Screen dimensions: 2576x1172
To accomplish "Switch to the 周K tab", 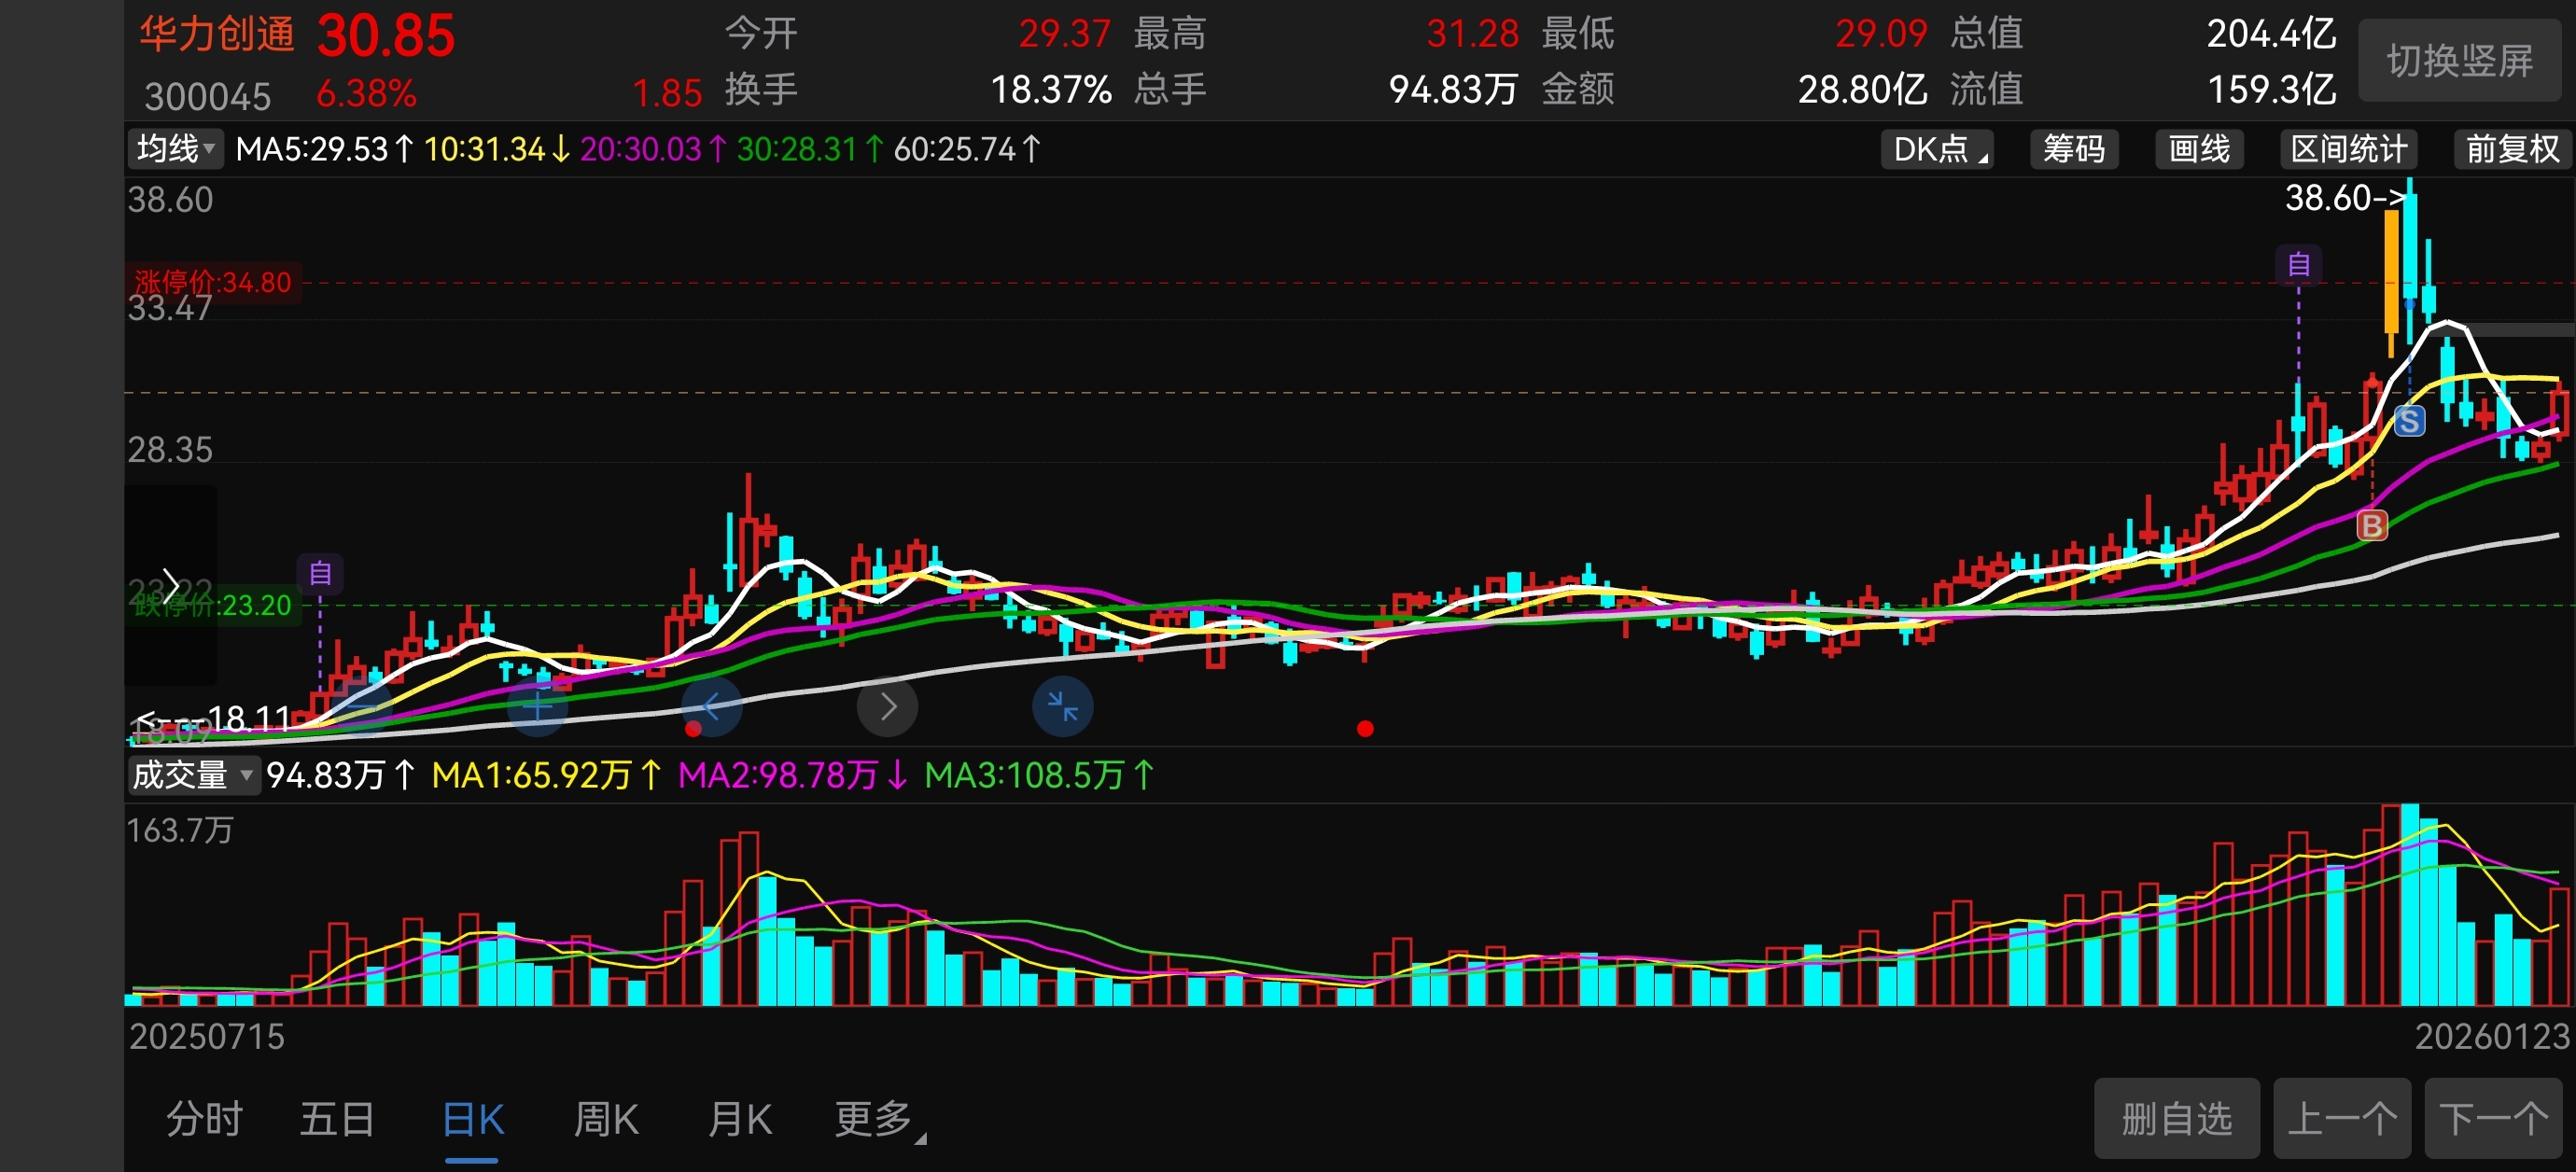I will tap(606, 1119).
